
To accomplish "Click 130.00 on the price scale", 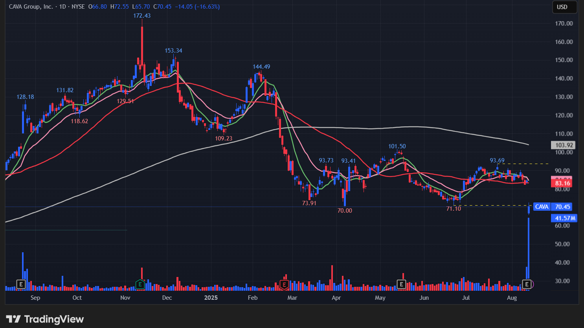I will click(564, 97).
